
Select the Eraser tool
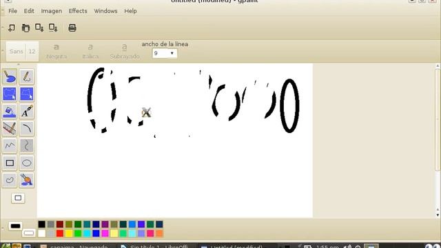click(10, 76)
